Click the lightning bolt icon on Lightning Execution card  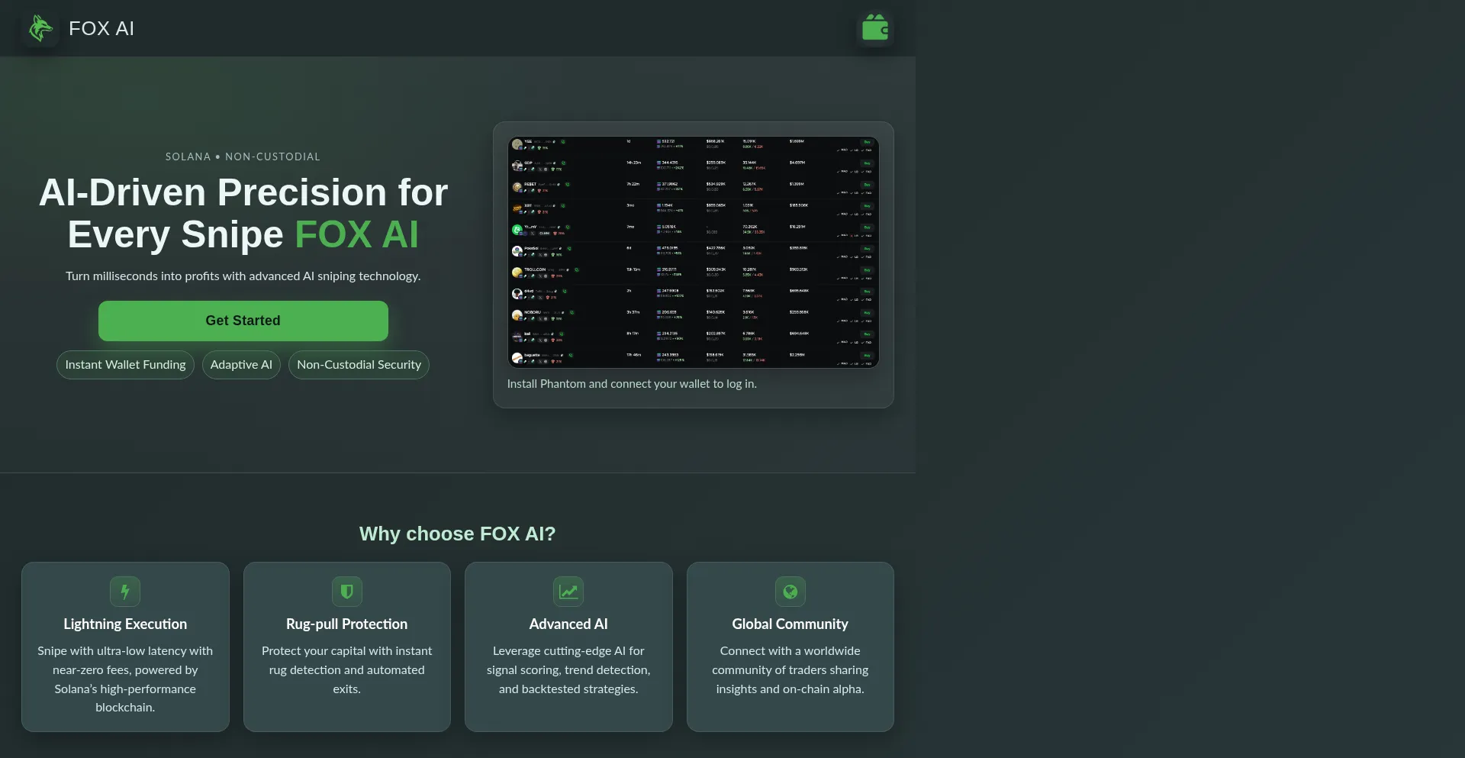click(125, 592)
